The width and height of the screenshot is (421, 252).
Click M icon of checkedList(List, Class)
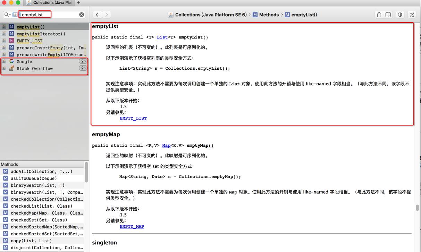pos(6,206)
